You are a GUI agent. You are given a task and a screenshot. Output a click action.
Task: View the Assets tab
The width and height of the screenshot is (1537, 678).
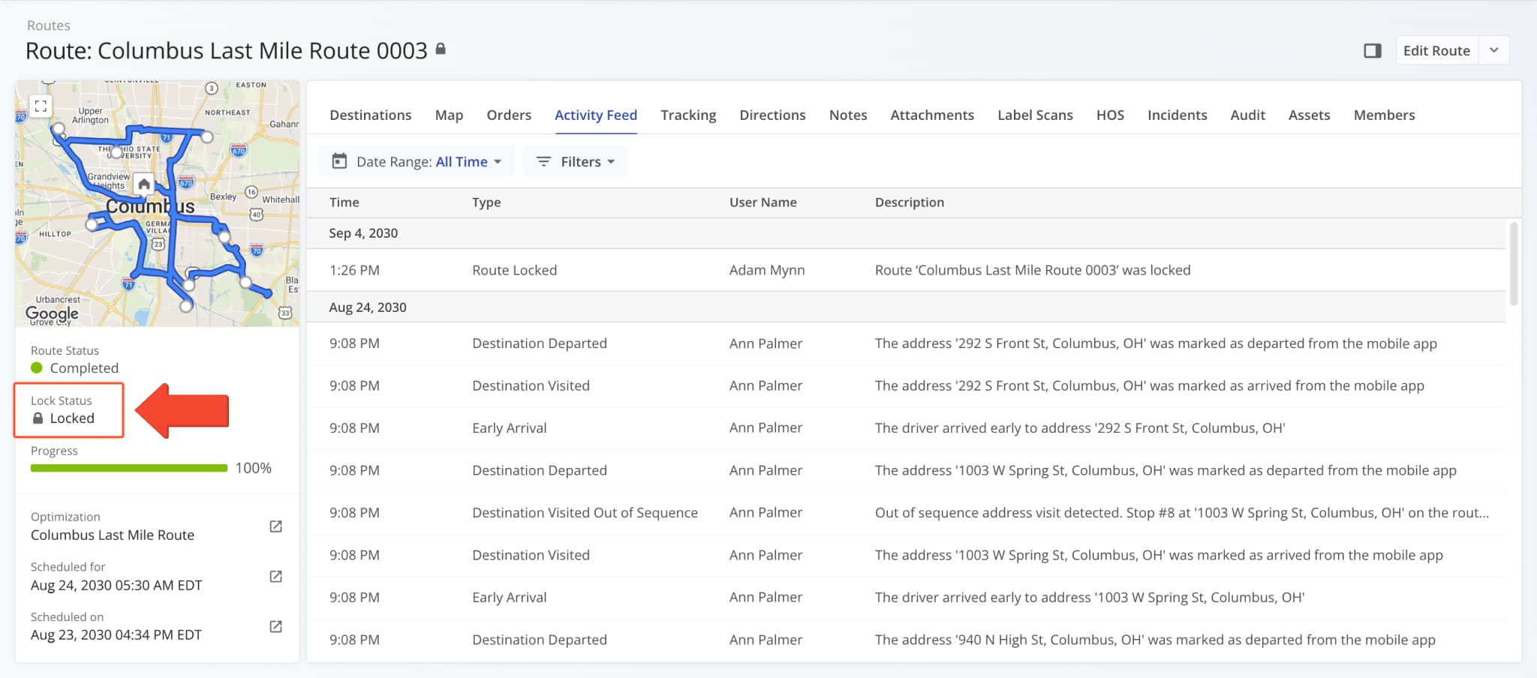click(1309, 115)
